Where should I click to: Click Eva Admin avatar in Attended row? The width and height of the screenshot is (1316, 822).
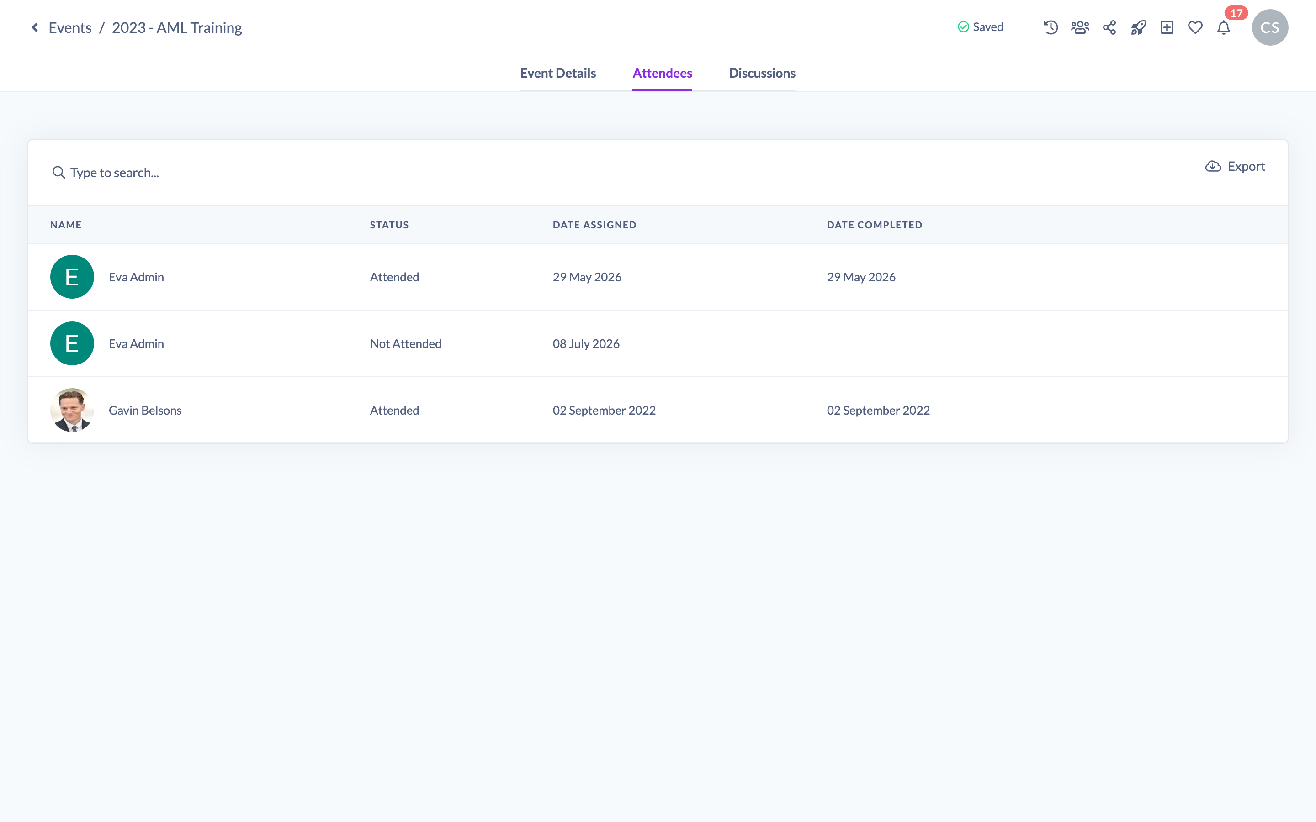72,277
